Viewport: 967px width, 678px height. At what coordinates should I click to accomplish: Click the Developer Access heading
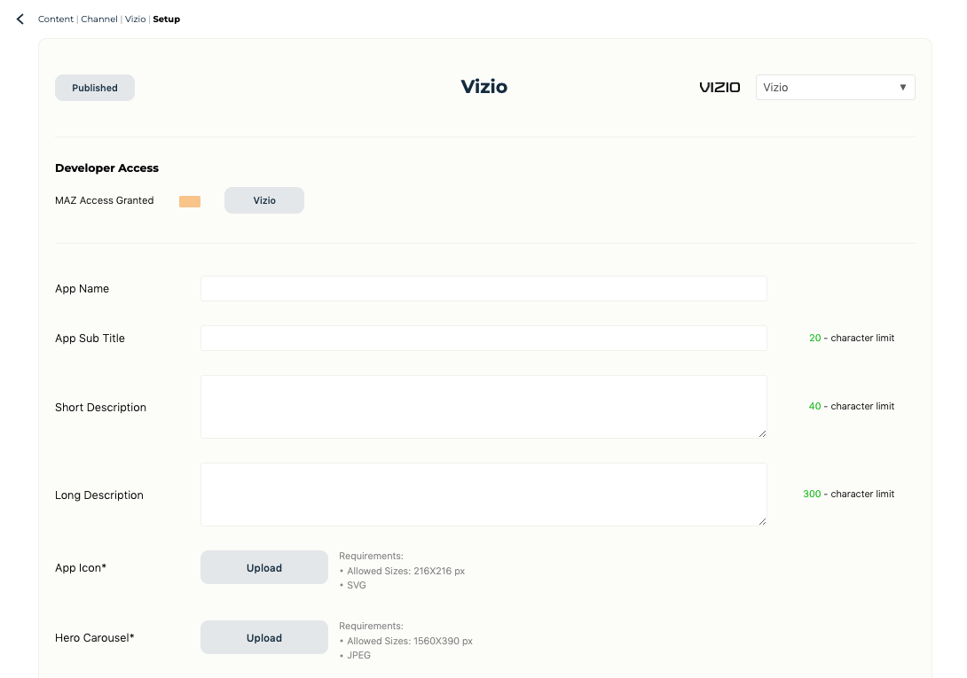click(106, 168)
